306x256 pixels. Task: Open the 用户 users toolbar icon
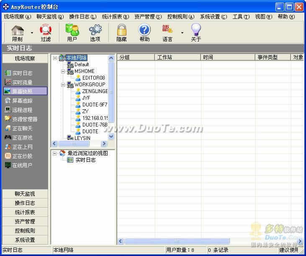(72, 32)
